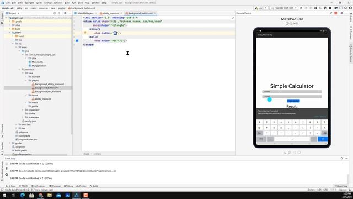Open the Refactor menu
Viewport: 353px width, 199px height.
(58, 3)
